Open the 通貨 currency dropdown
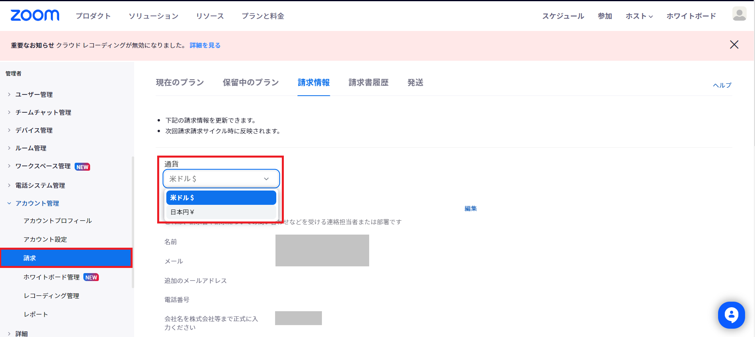This screenshot has height=337, width=755. click(x=221, y=179)
